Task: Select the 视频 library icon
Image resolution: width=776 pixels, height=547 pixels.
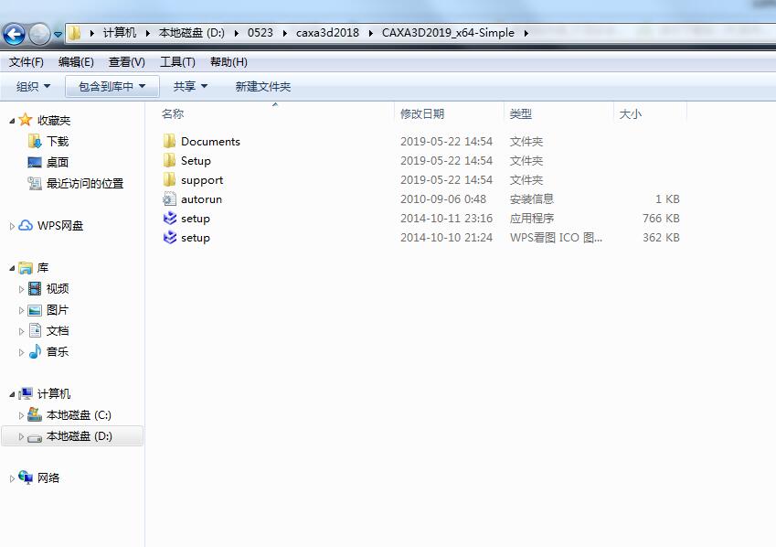Action: pos(35,288)
